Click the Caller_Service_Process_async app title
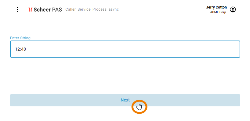Viewport: 250px width, 121px height. [x=92, y=9]
